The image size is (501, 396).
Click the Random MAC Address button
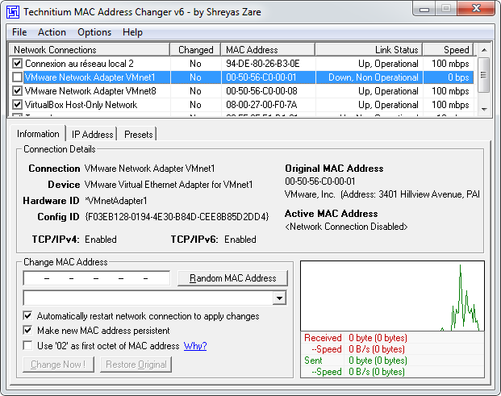(x=232, y=278)
